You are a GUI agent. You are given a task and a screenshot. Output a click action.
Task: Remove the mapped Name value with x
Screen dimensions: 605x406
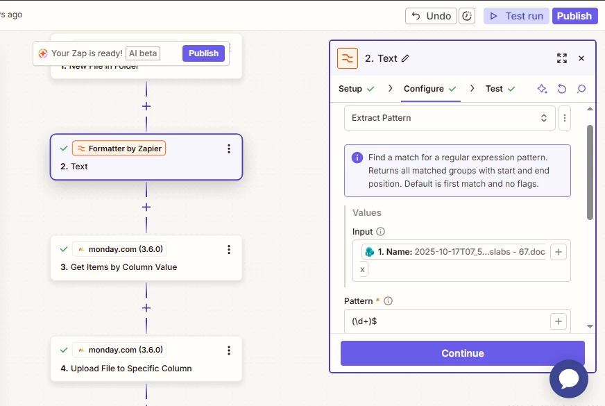(362, 270)
